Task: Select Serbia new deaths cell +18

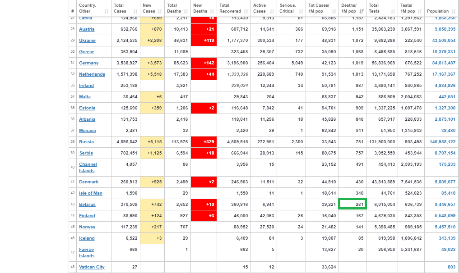Action: coord(204,153)
